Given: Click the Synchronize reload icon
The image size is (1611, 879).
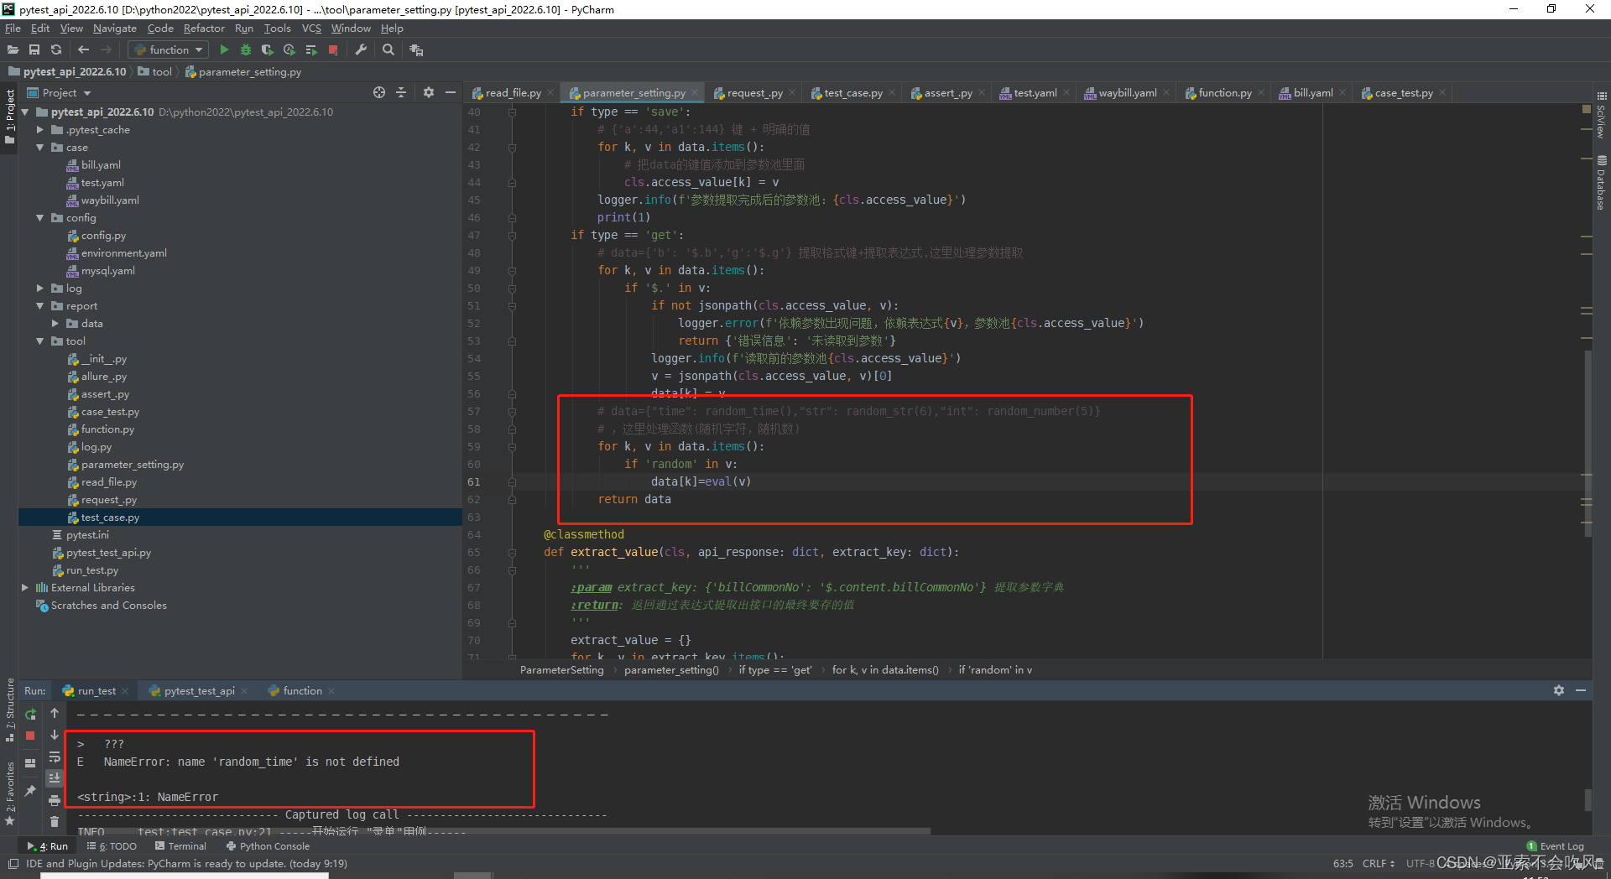Looking at the screenshot, I should 56,50.
